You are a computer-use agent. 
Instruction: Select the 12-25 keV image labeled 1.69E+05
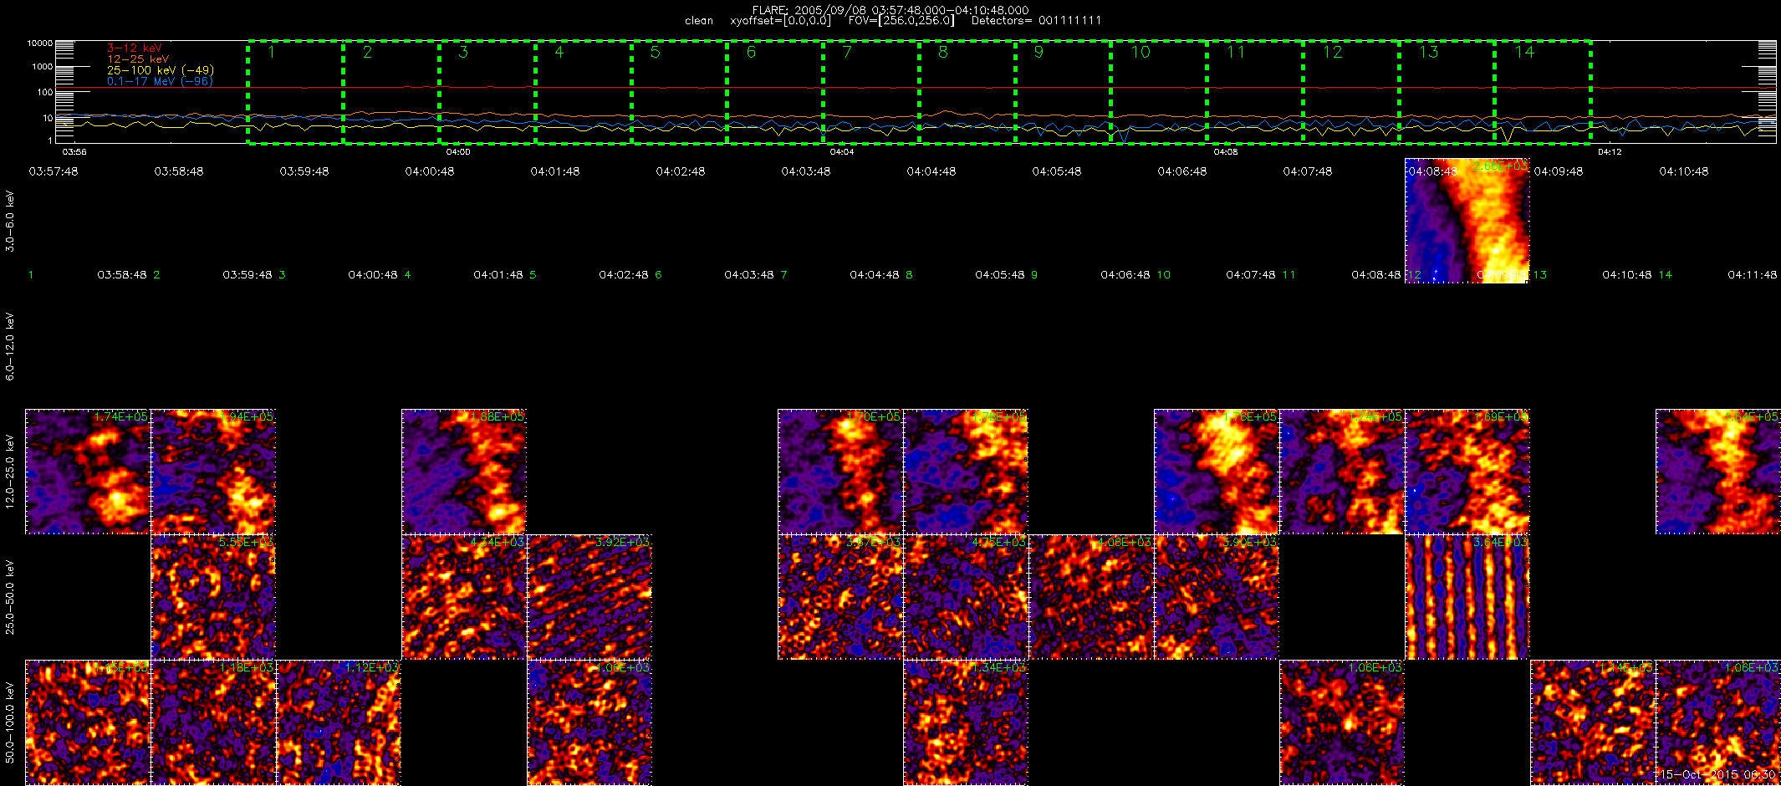[1467, 472]
